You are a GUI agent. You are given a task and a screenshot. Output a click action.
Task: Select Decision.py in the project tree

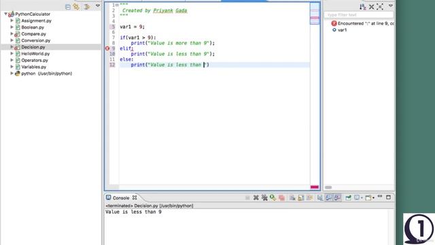click(x=33, y=47)
